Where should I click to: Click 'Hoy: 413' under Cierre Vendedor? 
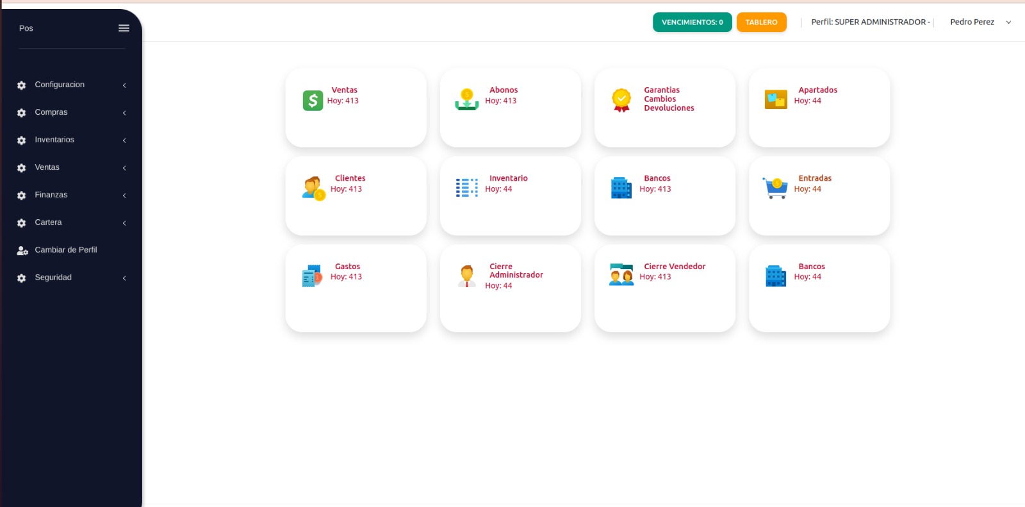[655, 277]
